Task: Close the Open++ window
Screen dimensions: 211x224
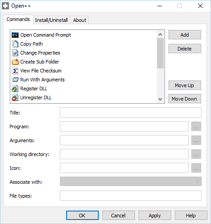Action: (x=200, y=6)
